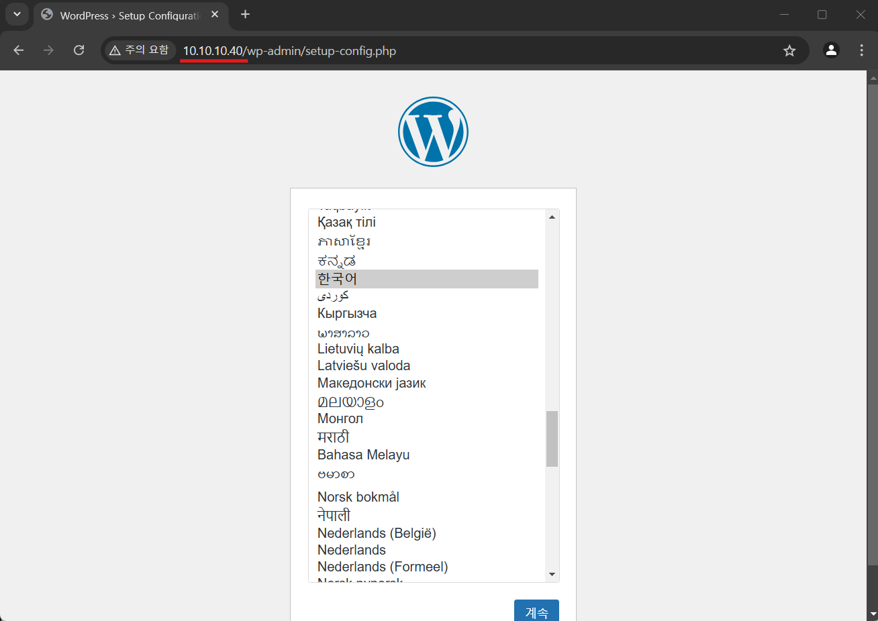Maximize the Chrome window
The height and width of the screenshot is (621, 878).
pos(822,14)
